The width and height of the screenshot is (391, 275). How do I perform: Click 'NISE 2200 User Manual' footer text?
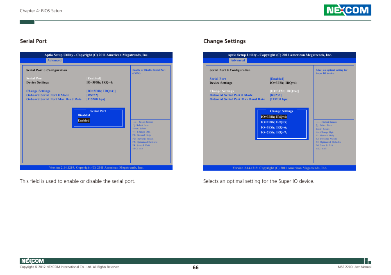(355, 267)
